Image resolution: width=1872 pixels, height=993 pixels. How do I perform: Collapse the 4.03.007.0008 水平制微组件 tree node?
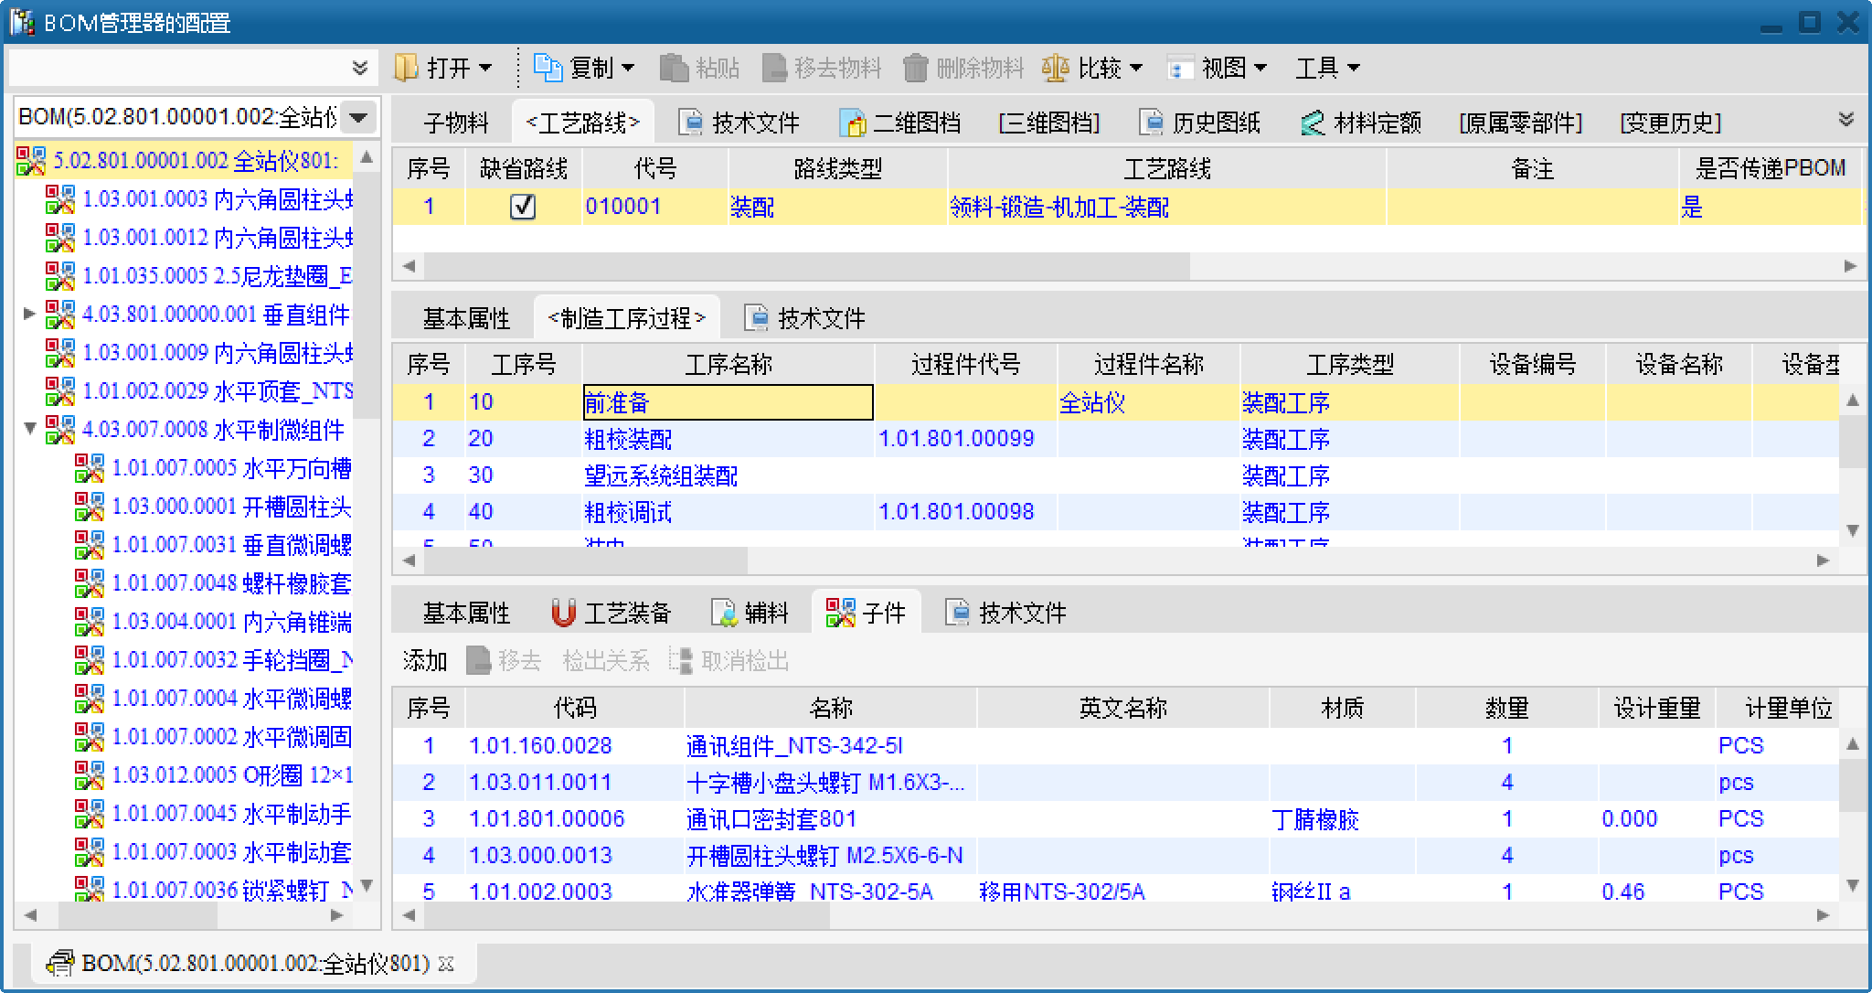pos(29,429)
